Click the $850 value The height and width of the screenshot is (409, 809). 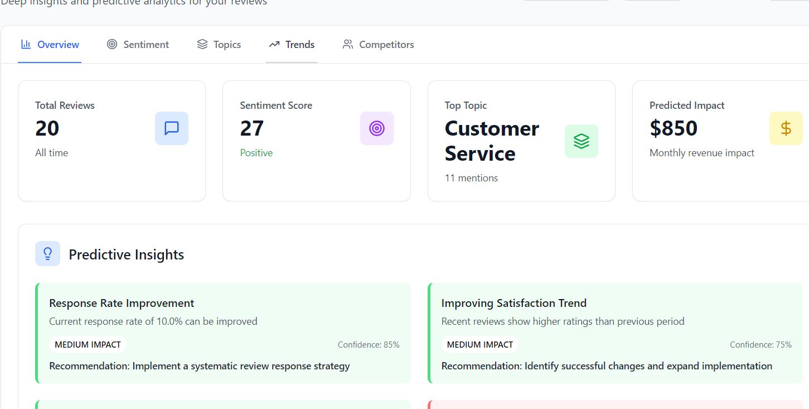[x=674, y=128]
